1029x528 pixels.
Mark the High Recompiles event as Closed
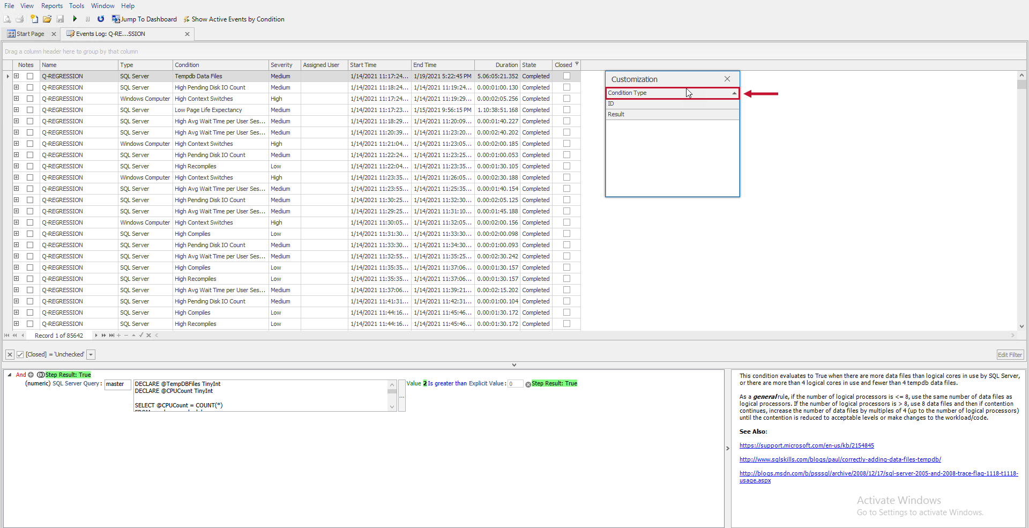[566, 166]
